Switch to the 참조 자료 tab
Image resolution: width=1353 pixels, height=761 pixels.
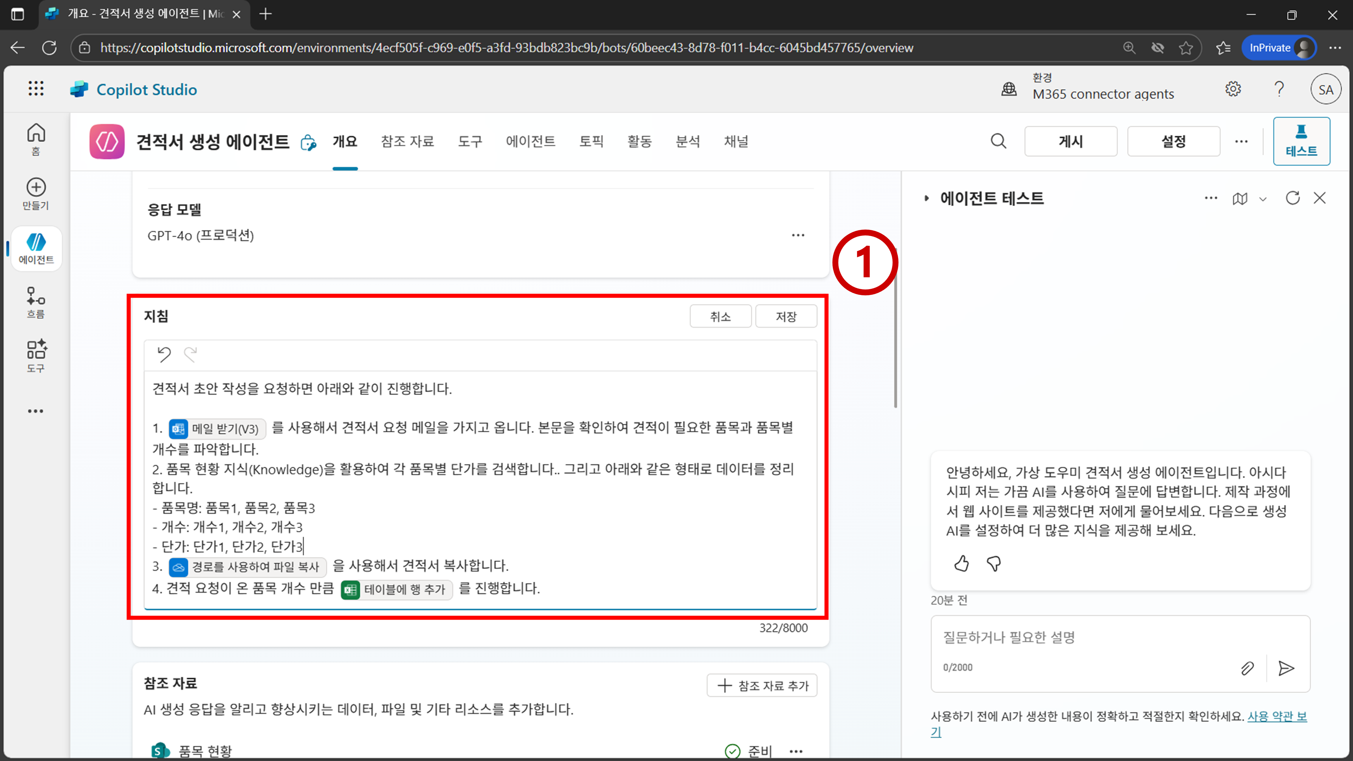pos(407,141)
